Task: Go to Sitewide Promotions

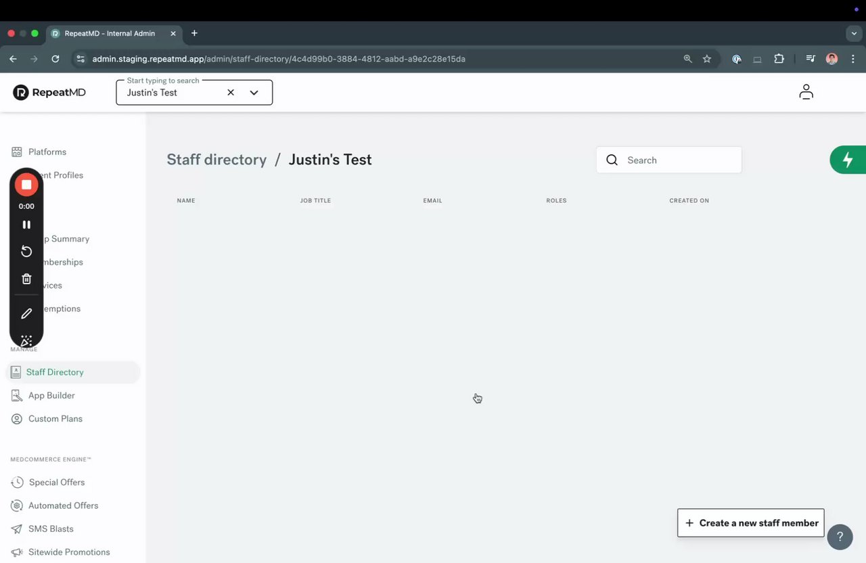Action: [x=69, y=552]
